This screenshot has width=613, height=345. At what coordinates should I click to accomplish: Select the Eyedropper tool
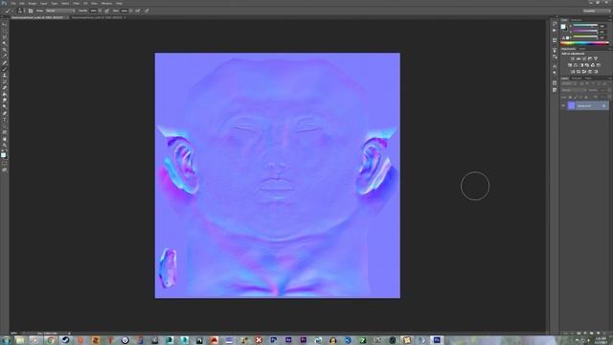[x=5, y=56]
